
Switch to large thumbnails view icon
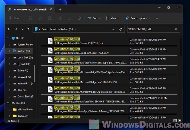[180, 121]
